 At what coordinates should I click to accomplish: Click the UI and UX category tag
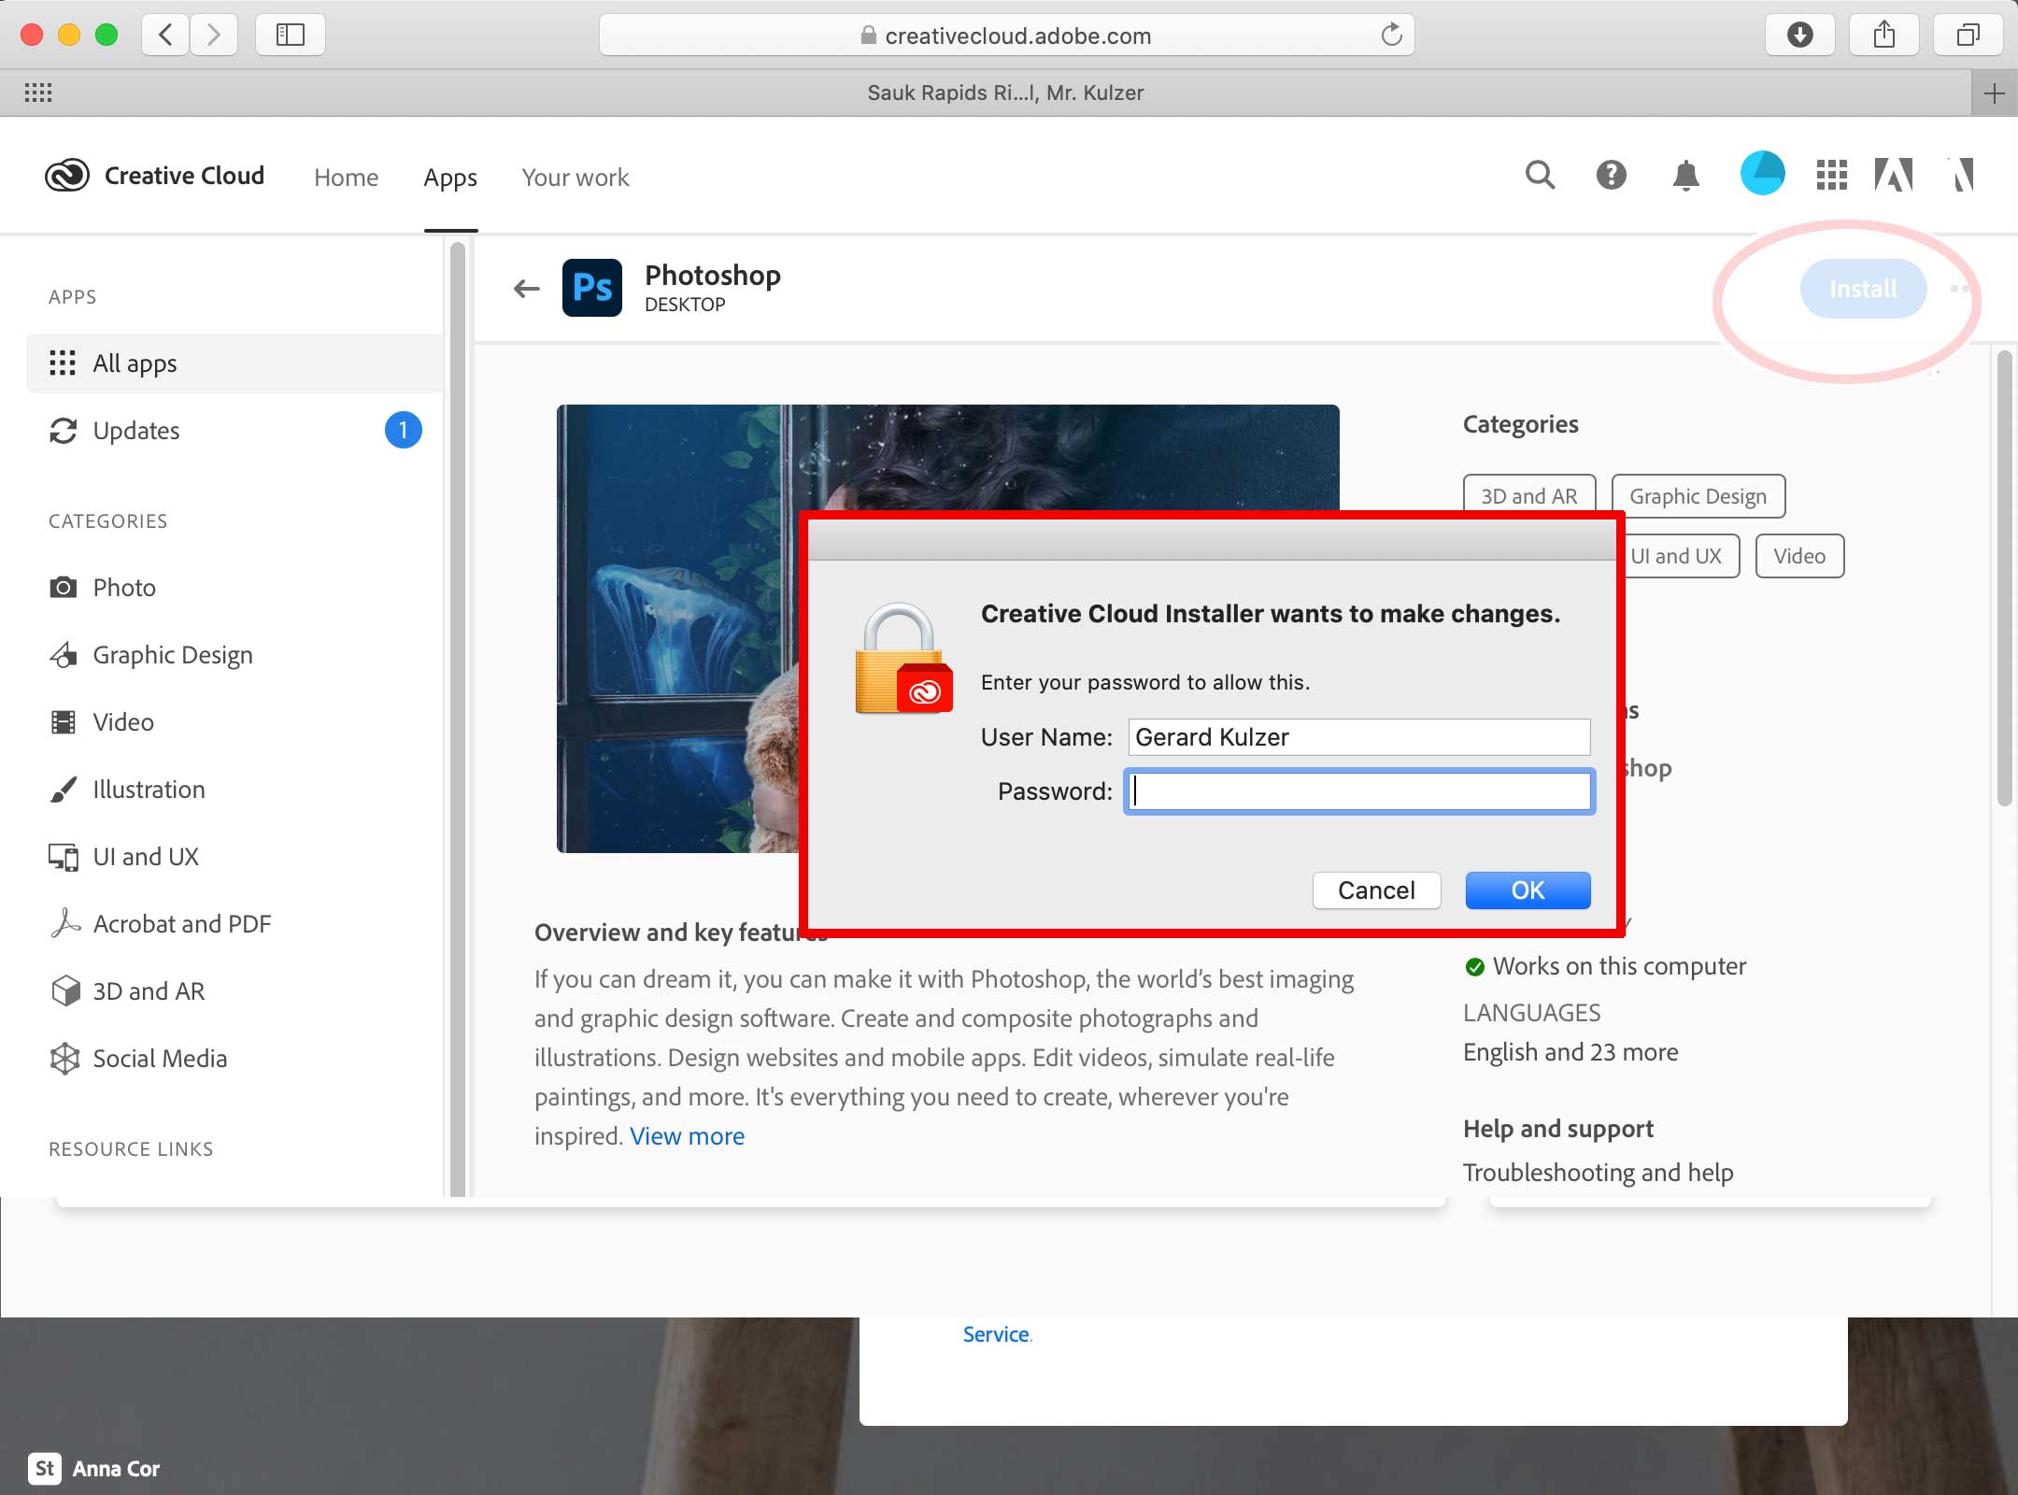click(1682, 556)
